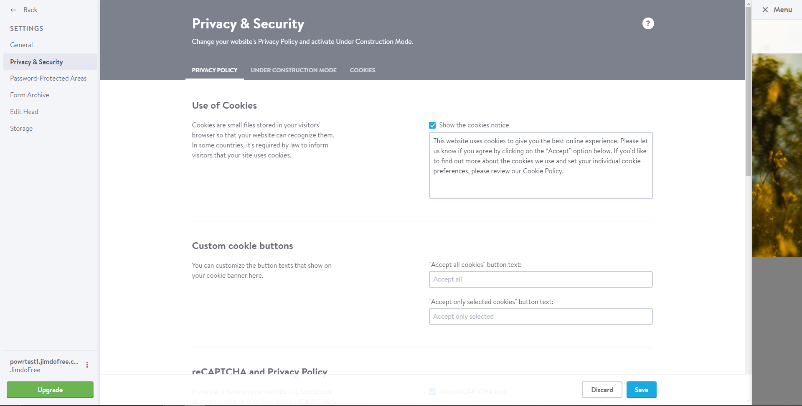This screenshot has height=406, width=802.
Task: Open the three-dot site options menu
Action: [87, 365]
